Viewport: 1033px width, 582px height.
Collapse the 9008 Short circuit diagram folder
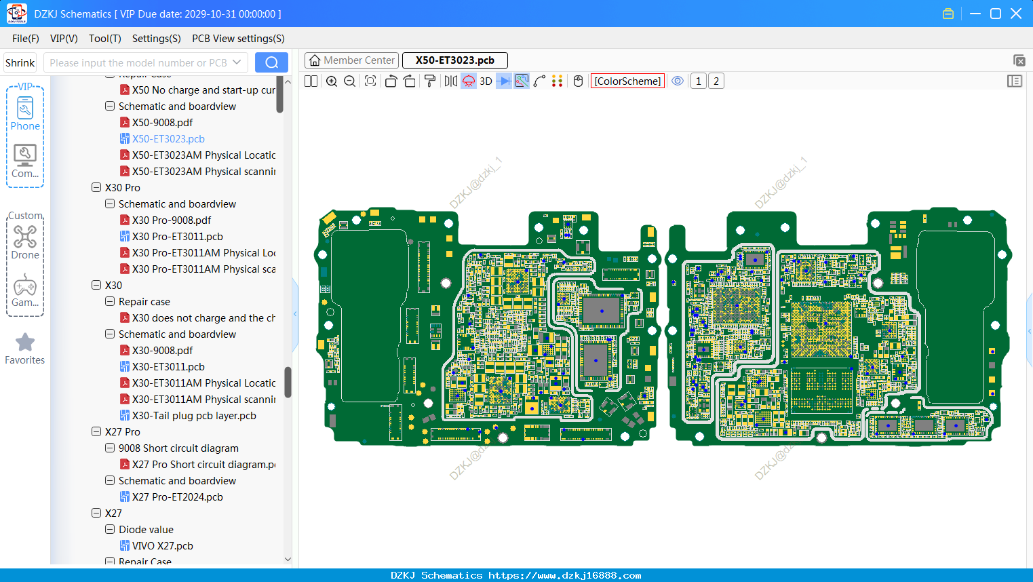click(110, 448)
